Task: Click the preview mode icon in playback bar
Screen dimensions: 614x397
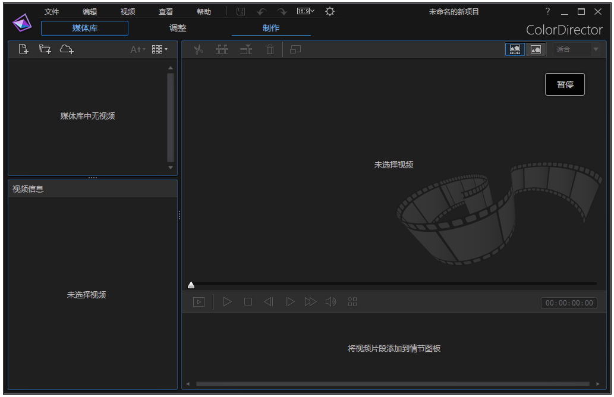Action: pyautogui.click(x=199, y=302)
